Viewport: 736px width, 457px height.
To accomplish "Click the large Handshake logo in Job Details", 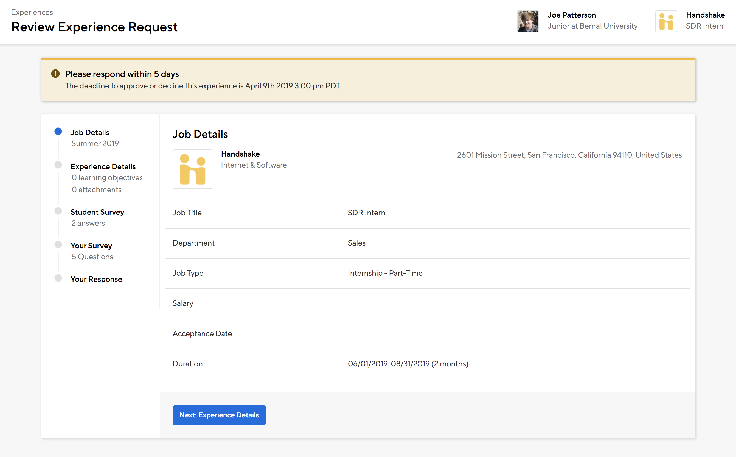I will tap(192, 169).
